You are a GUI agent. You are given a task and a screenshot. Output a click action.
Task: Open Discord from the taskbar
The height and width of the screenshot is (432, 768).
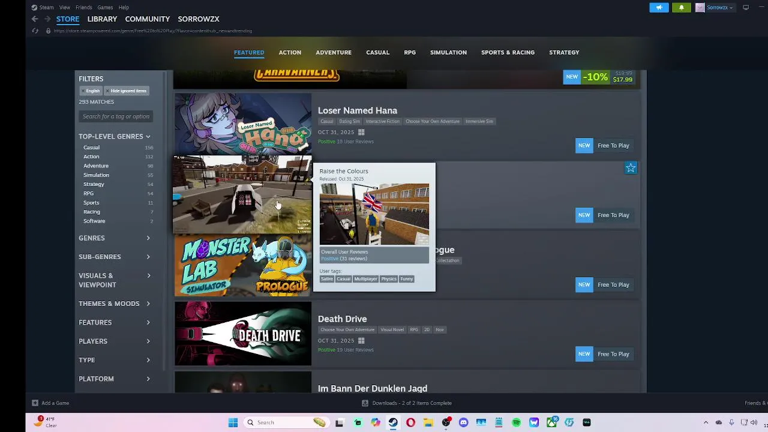[463, 422]
